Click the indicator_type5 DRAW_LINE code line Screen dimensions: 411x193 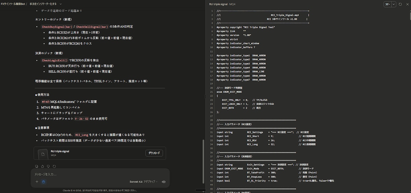(x=241, y=72)
